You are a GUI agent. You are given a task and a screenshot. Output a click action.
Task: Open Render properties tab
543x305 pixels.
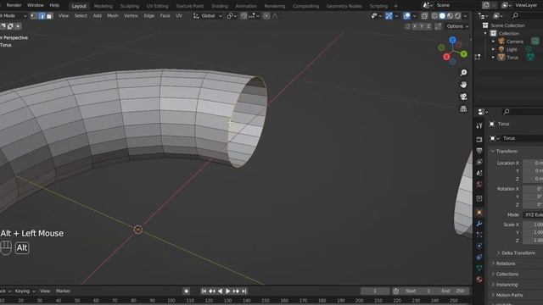click(479, 139)
